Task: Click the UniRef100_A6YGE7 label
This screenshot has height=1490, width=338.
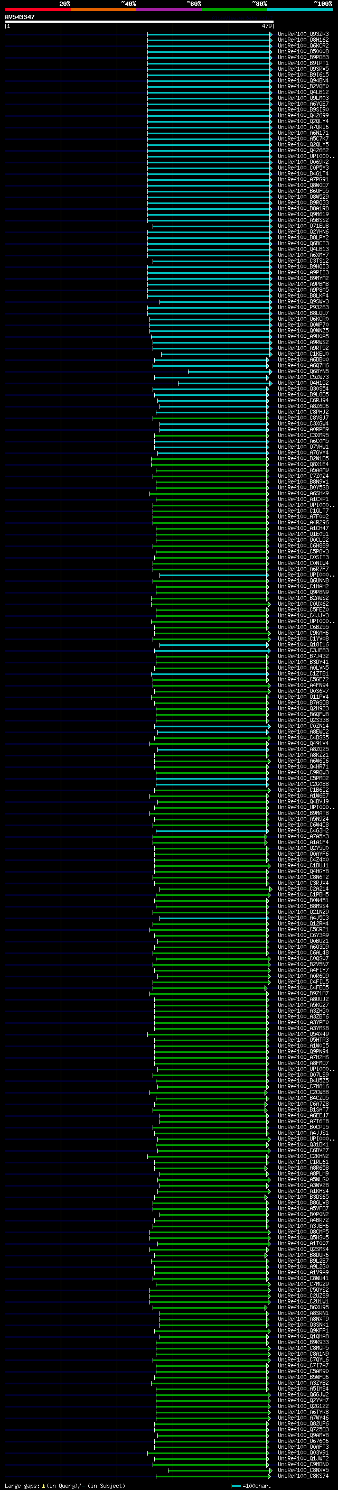Action: pyautogui.click(x=303, y=104)
